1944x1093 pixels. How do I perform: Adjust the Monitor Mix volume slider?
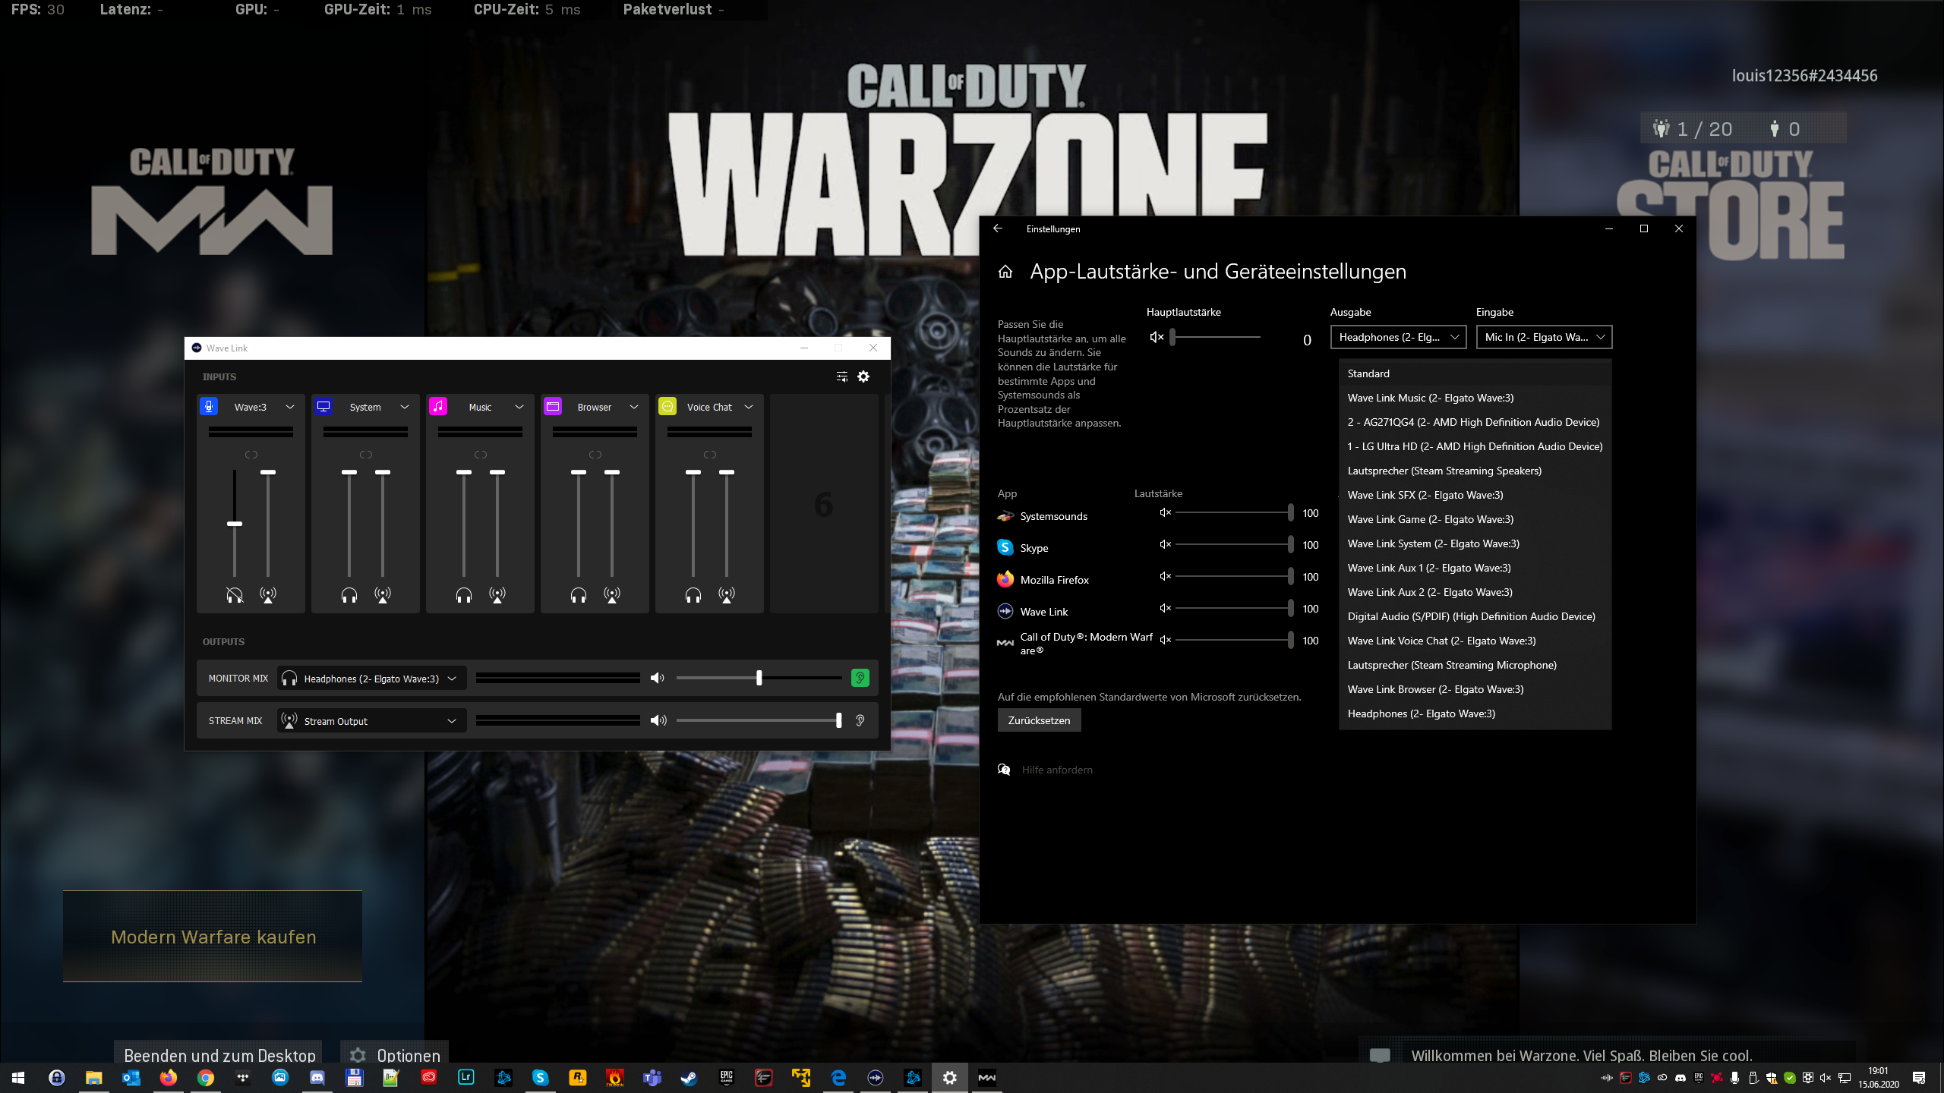(759, 679)
